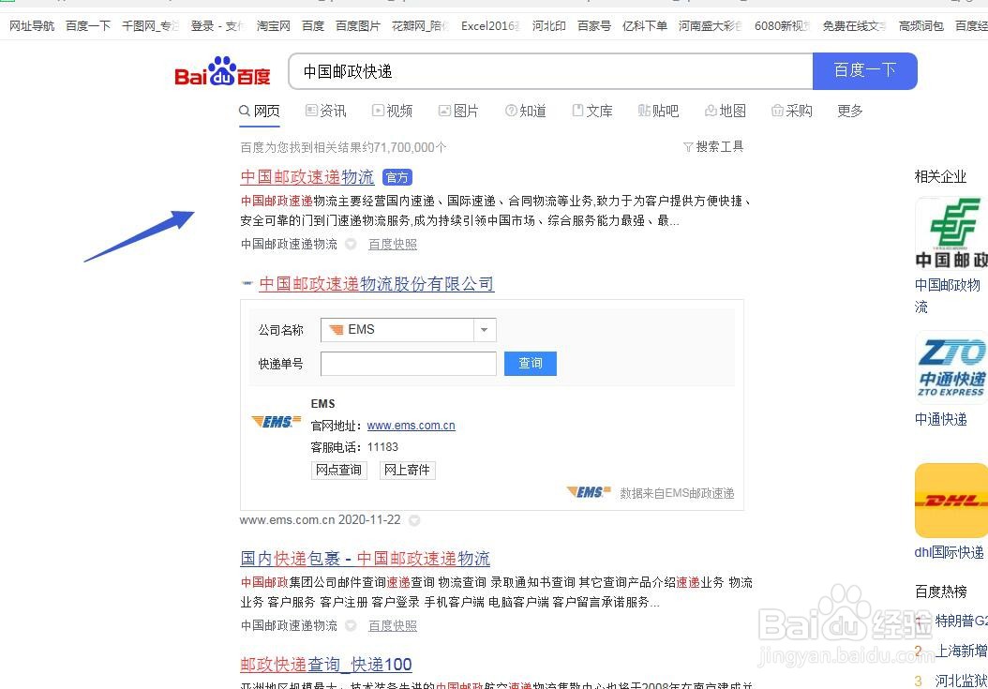Screen dimensions: 988x689
Task: Click the icon after www.ems.com.cn 2020-11-22
Action: 414,520
